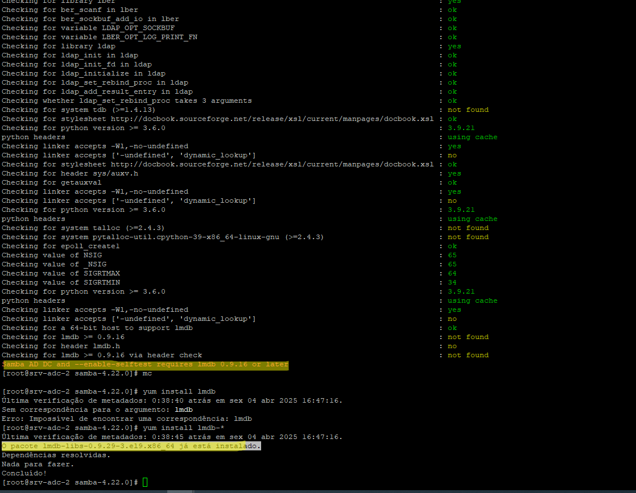The height and width of the screenshot is (493, 636).
Task: Click the 'ber_sockbuf_add_io in lber' check line
Action: [90, 19]
